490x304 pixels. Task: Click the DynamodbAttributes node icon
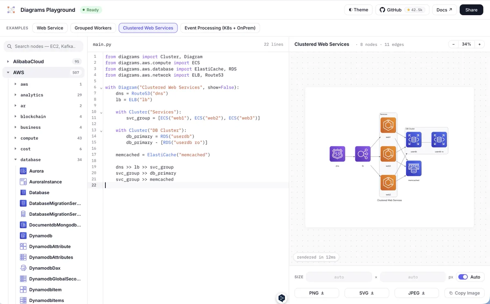coord(23,257)
